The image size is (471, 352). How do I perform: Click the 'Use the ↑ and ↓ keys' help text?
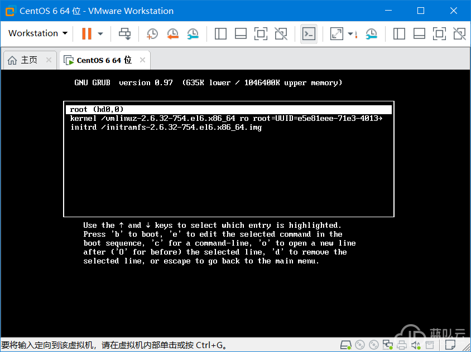212,225
